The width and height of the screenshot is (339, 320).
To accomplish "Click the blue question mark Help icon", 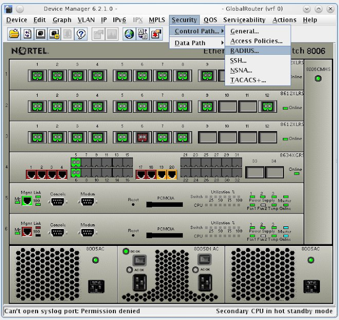I will 81,34.
